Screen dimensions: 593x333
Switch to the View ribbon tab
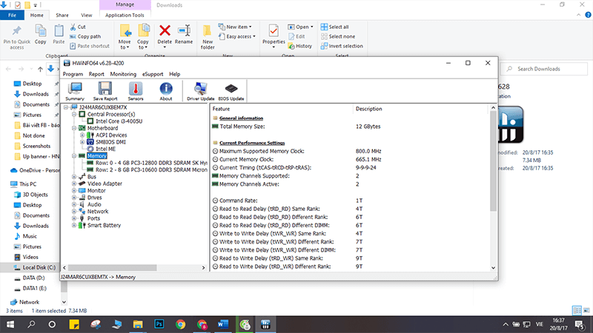click(x=86, y=15)
